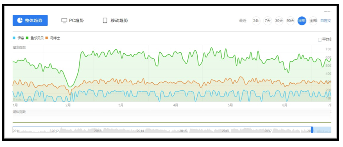Select the 7天 time range
Screen dimensions: 343x147
tap(268, 21)
